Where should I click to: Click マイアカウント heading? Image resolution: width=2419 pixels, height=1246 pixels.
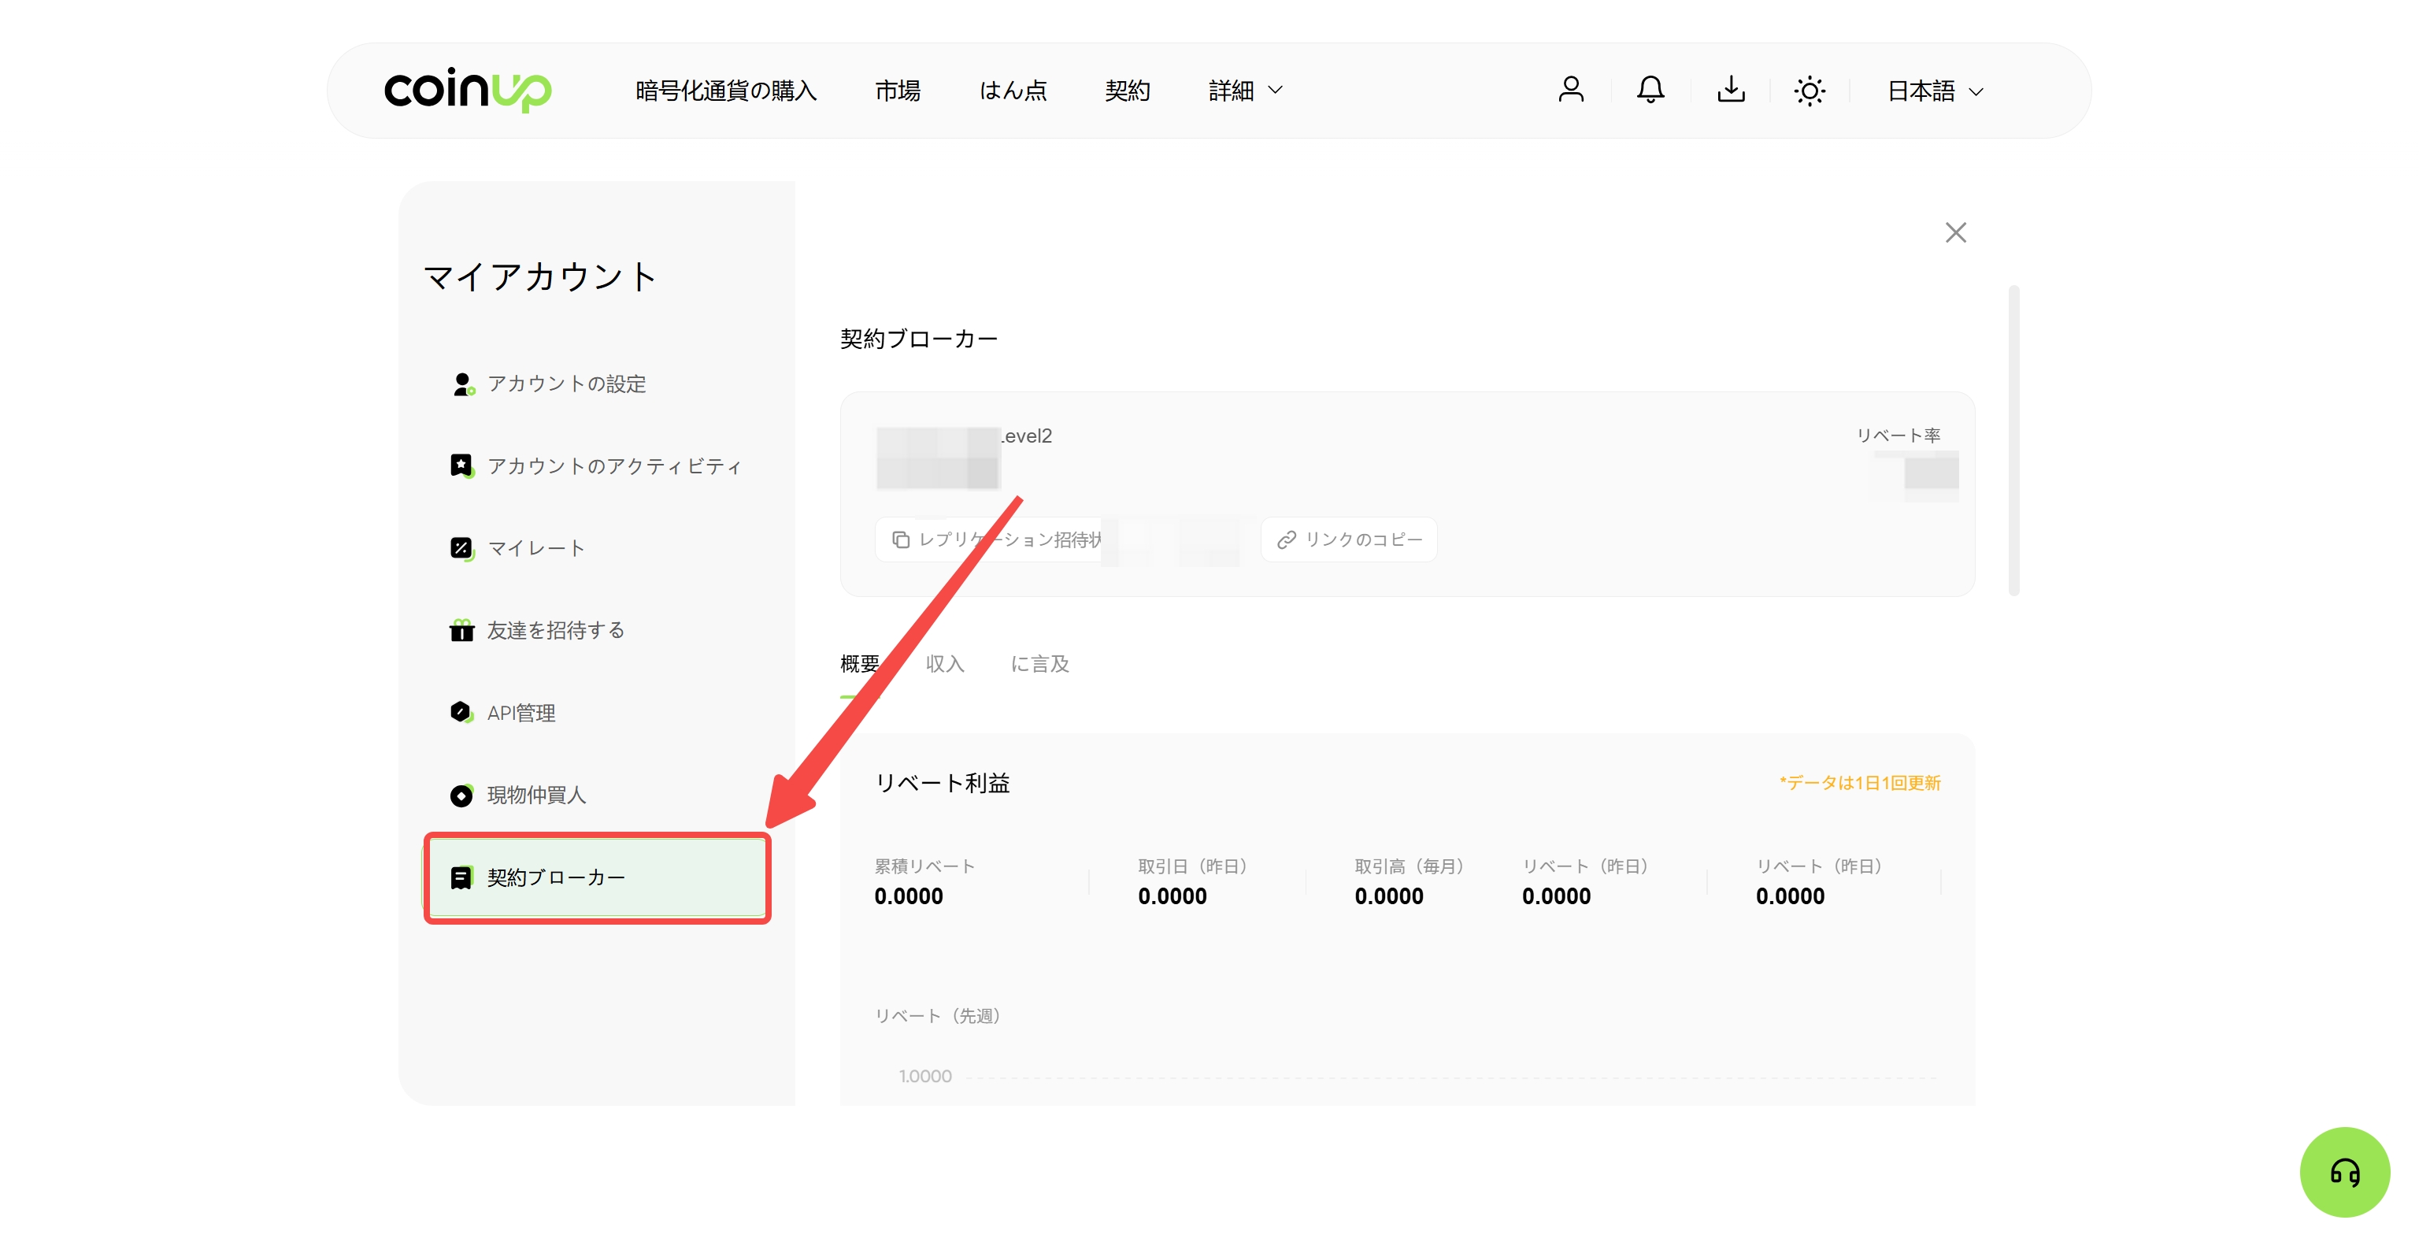tap(540, 276)
